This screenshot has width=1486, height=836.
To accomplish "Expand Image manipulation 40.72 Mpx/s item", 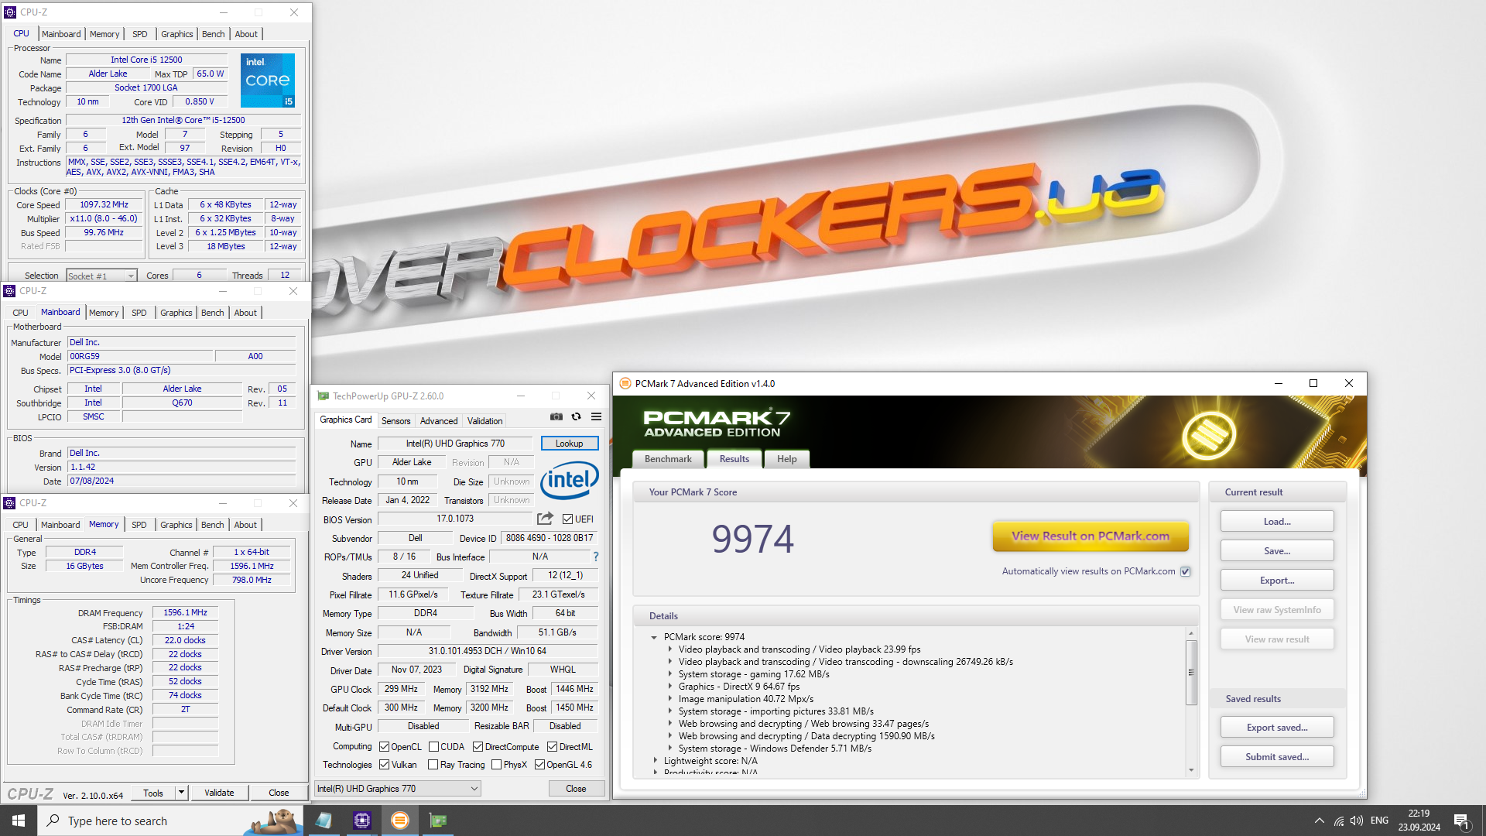I will coord(670,699).
